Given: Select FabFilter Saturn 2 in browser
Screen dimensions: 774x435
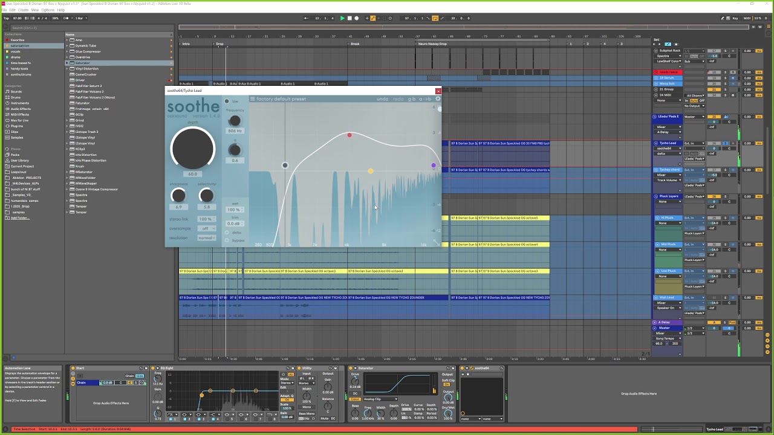Looking at the screenshot, I should tap(88, 86).
